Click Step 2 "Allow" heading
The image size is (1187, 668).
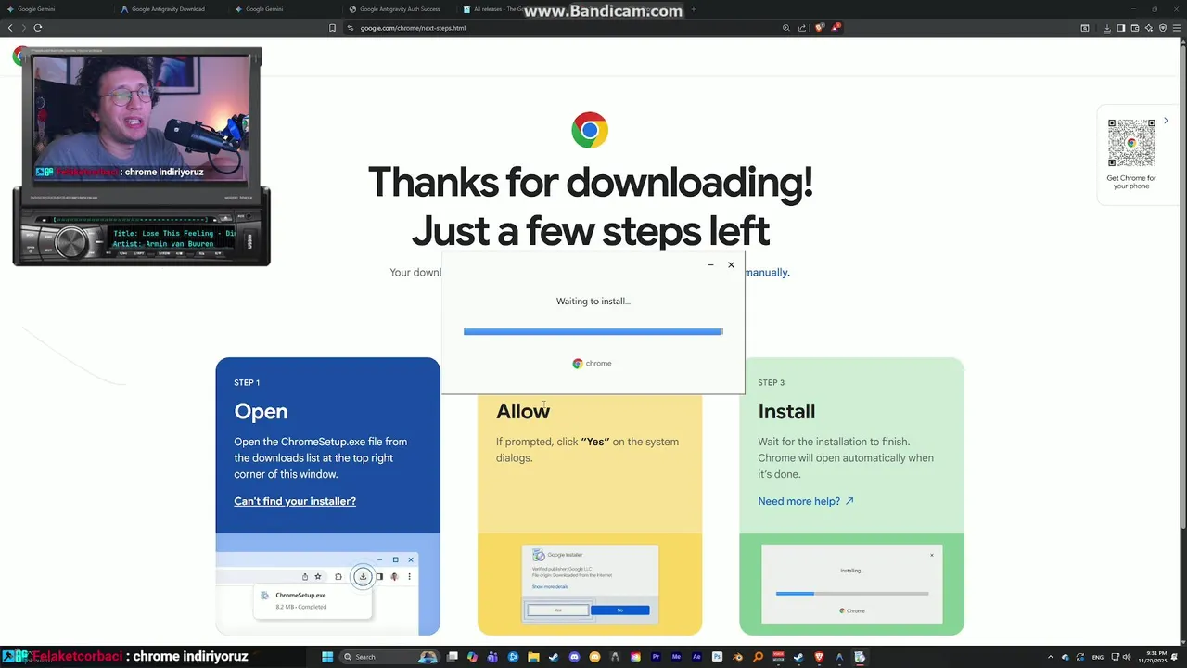(x=523, y=411)
